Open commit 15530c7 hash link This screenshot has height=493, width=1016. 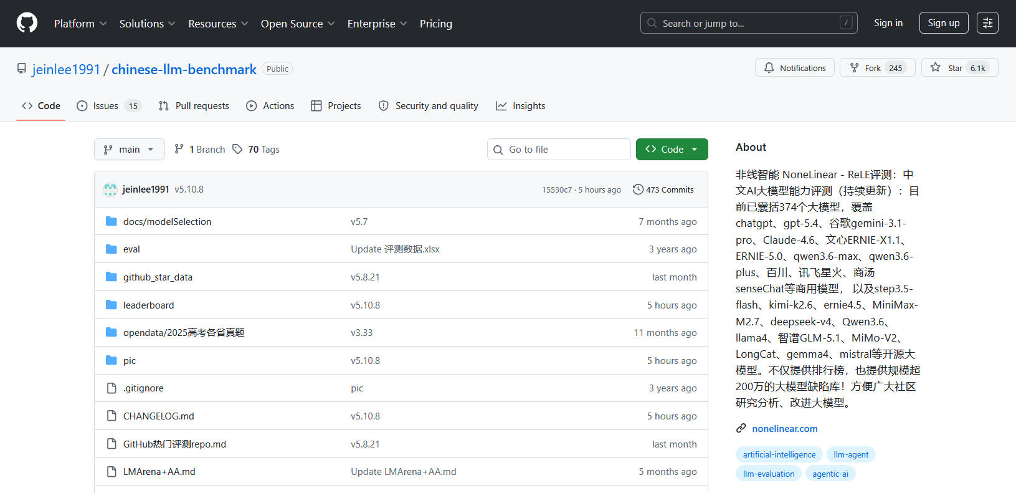557,190
